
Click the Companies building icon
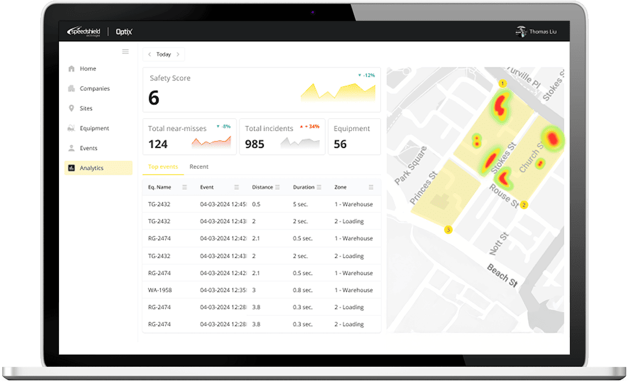point(71,89)
